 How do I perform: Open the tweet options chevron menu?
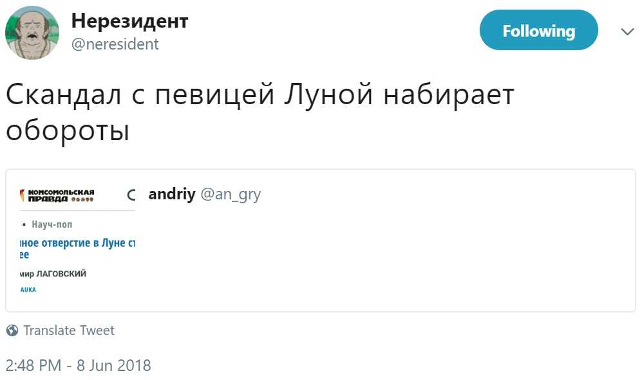tap(627, 32)
